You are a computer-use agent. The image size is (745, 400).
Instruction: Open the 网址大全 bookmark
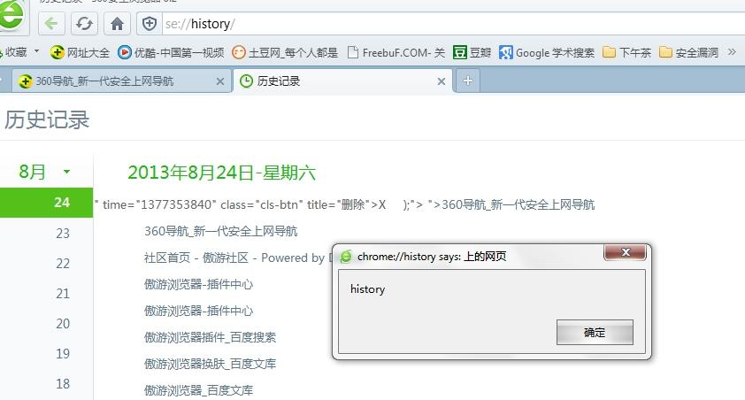coord(80,52)
